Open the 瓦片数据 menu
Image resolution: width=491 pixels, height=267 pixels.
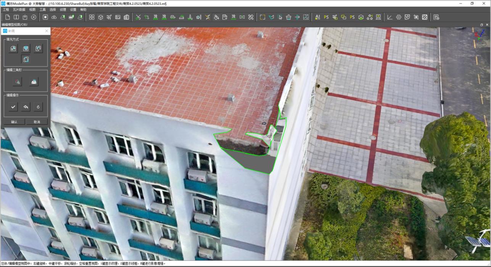click(19, 9)
